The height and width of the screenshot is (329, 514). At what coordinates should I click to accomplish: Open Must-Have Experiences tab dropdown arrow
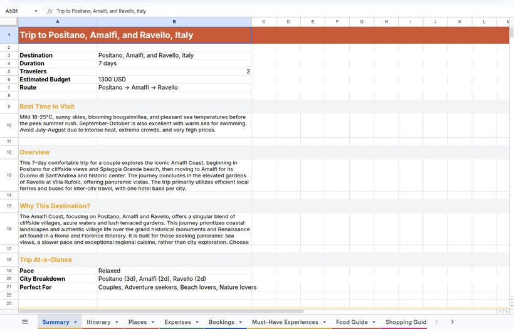point(324,322)
